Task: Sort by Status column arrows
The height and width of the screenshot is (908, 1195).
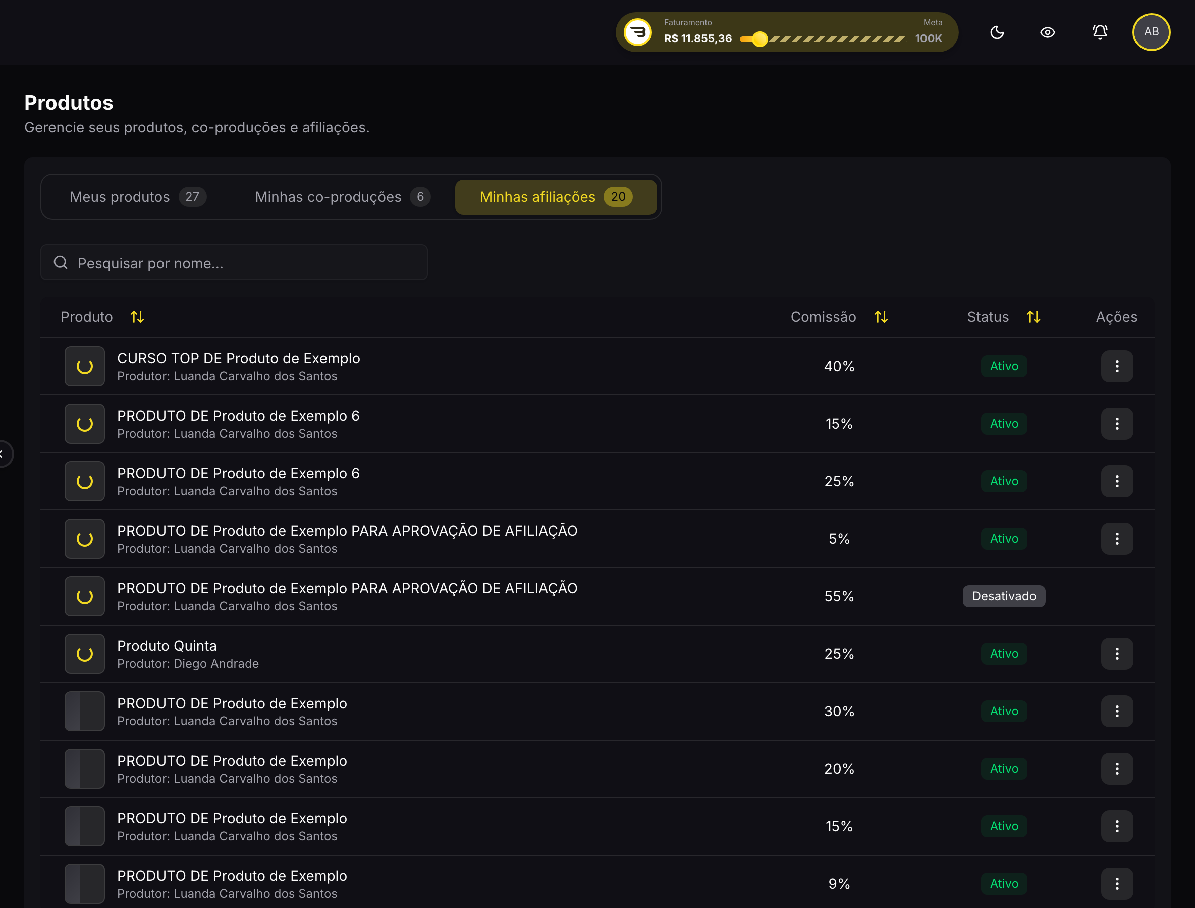Action: (1034, 317)
